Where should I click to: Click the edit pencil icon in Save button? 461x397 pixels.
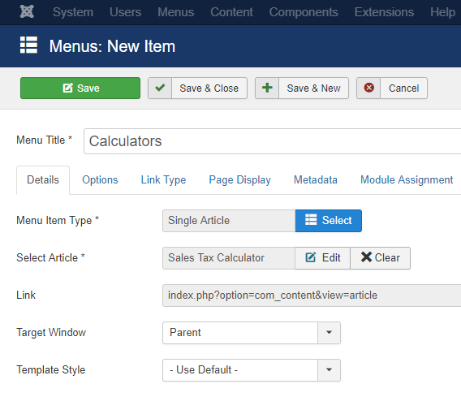click(67, 88)
